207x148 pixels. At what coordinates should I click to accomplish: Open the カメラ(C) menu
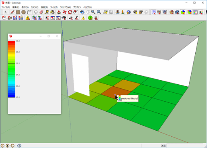click(x=35, y=7)
